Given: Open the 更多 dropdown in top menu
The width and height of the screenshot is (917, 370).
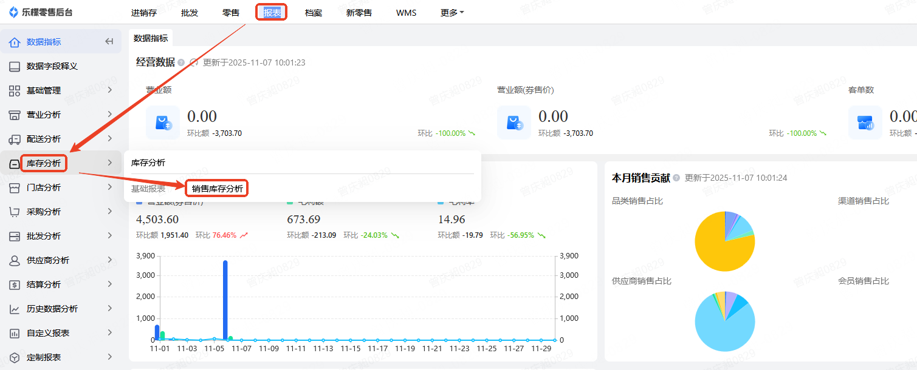Looking at the screenshot, I should tap(452, 12).
